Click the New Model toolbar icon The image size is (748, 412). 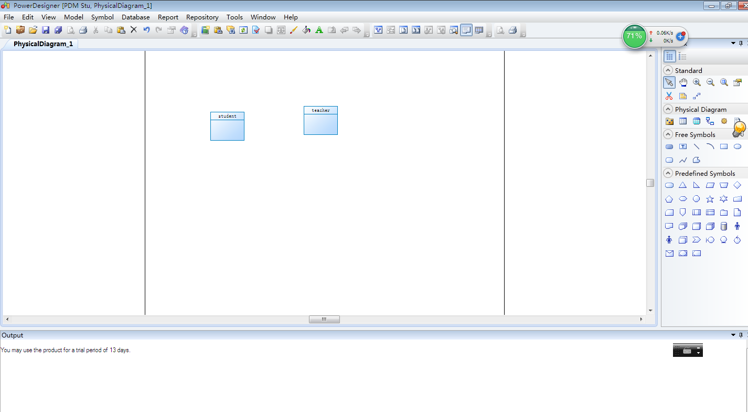click(x=7, y=30)
